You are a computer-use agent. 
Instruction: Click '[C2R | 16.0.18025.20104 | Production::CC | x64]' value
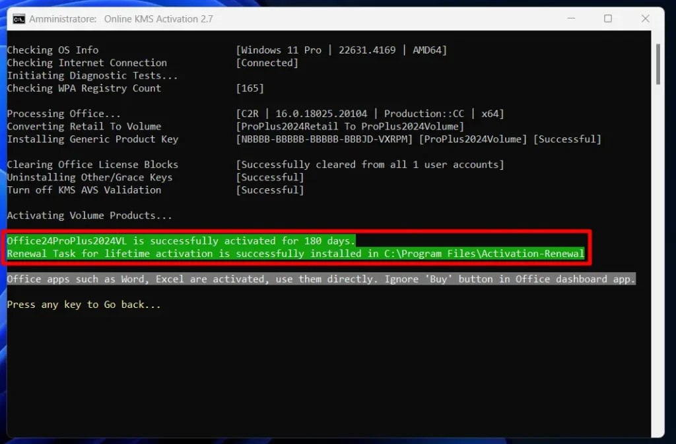(x=370, y=114)
